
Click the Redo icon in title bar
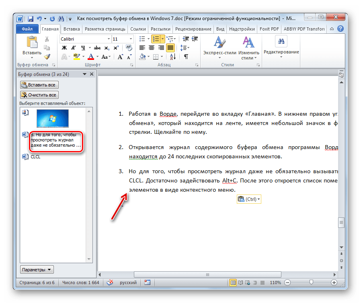click(53, 19)
